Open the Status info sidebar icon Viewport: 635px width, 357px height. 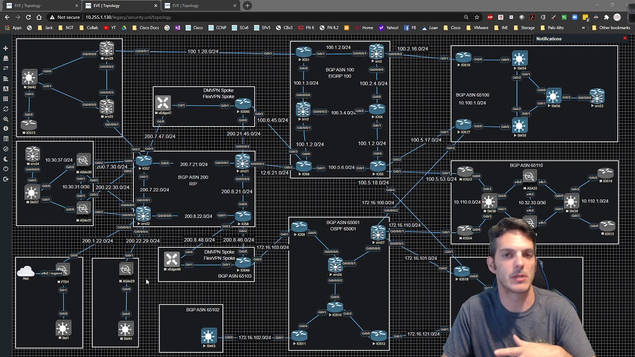(x=5, y=129)
